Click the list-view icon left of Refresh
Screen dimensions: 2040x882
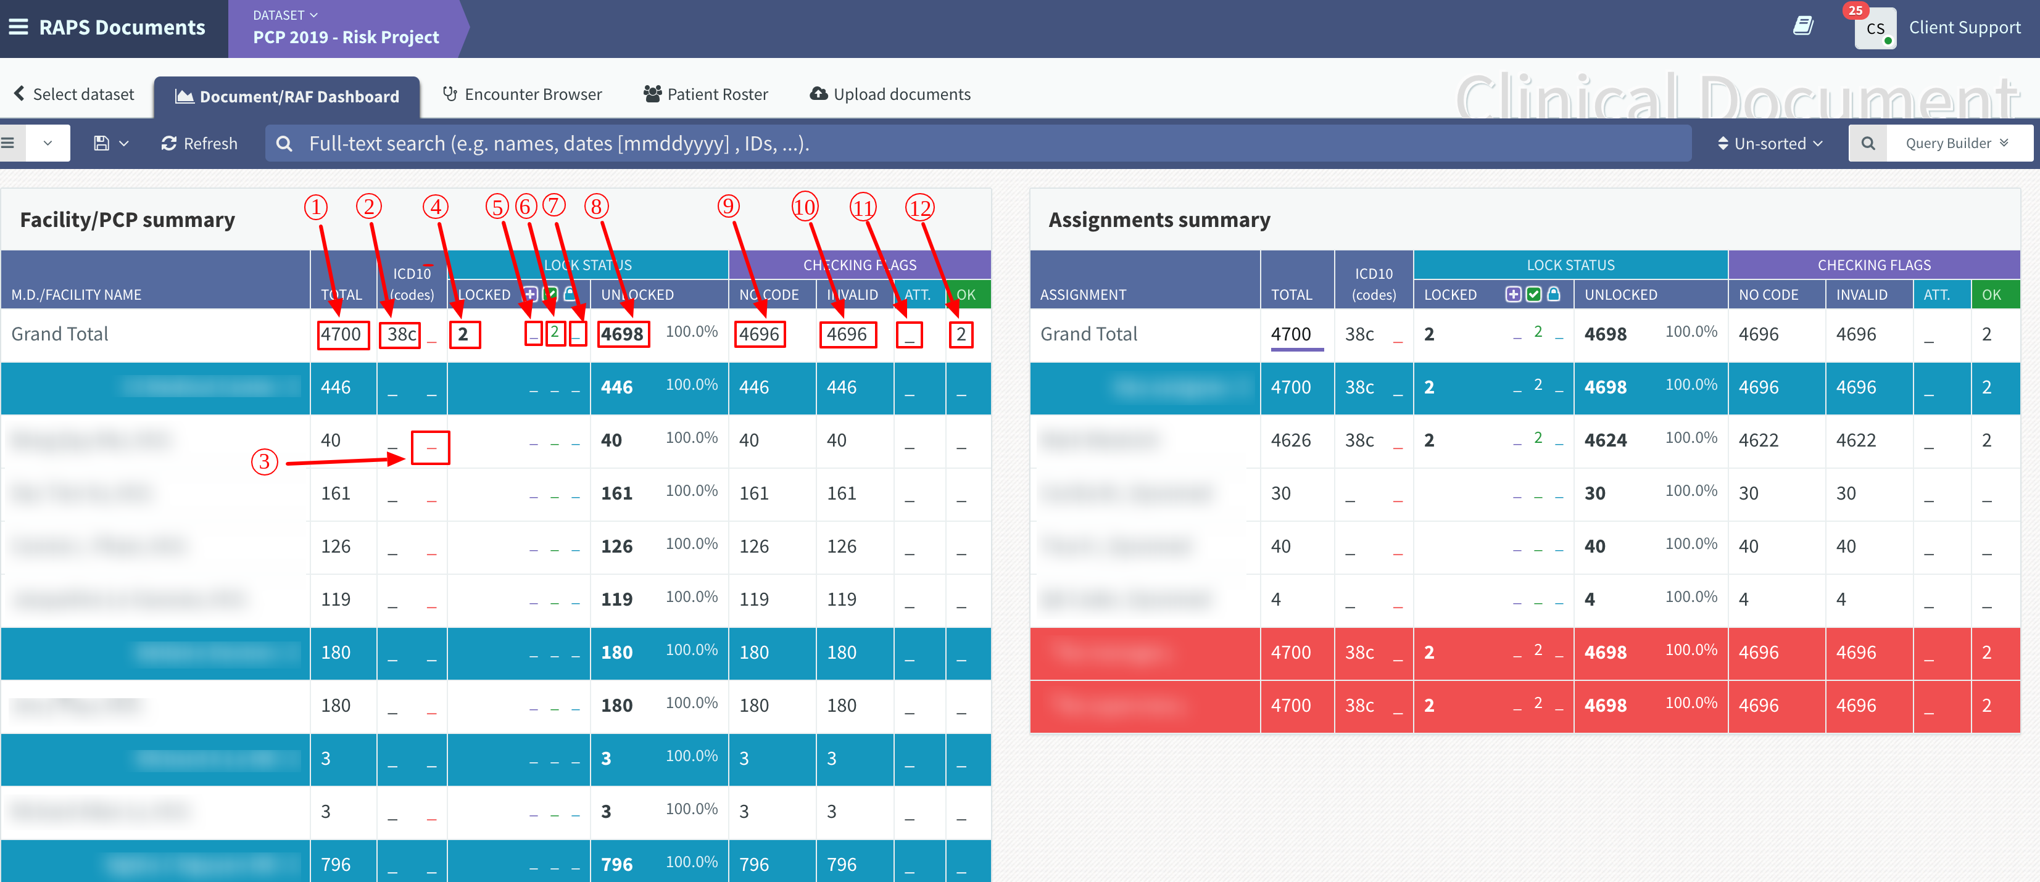coord(9,143)
